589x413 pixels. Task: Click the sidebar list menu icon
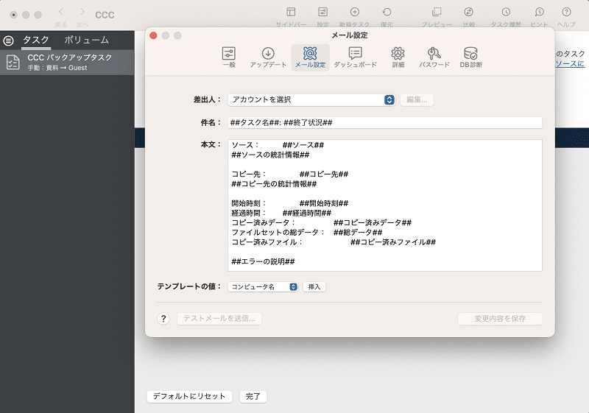pos(8,40)
